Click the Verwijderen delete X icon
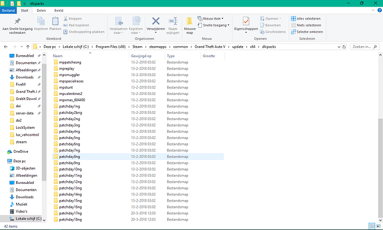The width and height of the screenshot is (383, 230). 156,21
